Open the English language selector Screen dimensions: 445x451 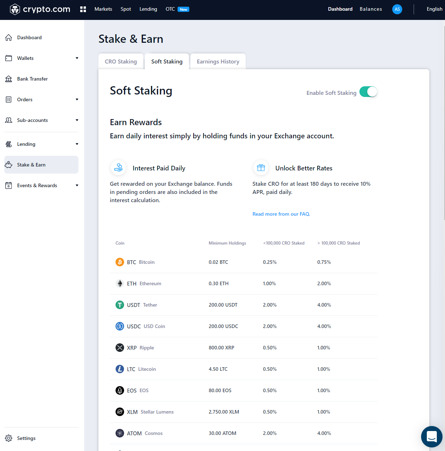(x=434, y=9)
